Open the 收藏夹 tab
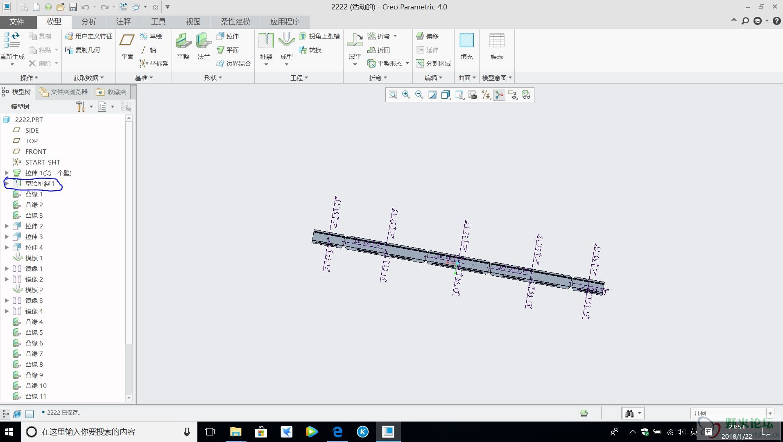Image resolution: width=783 pixels, height=442 pixels. coord(112,92)
